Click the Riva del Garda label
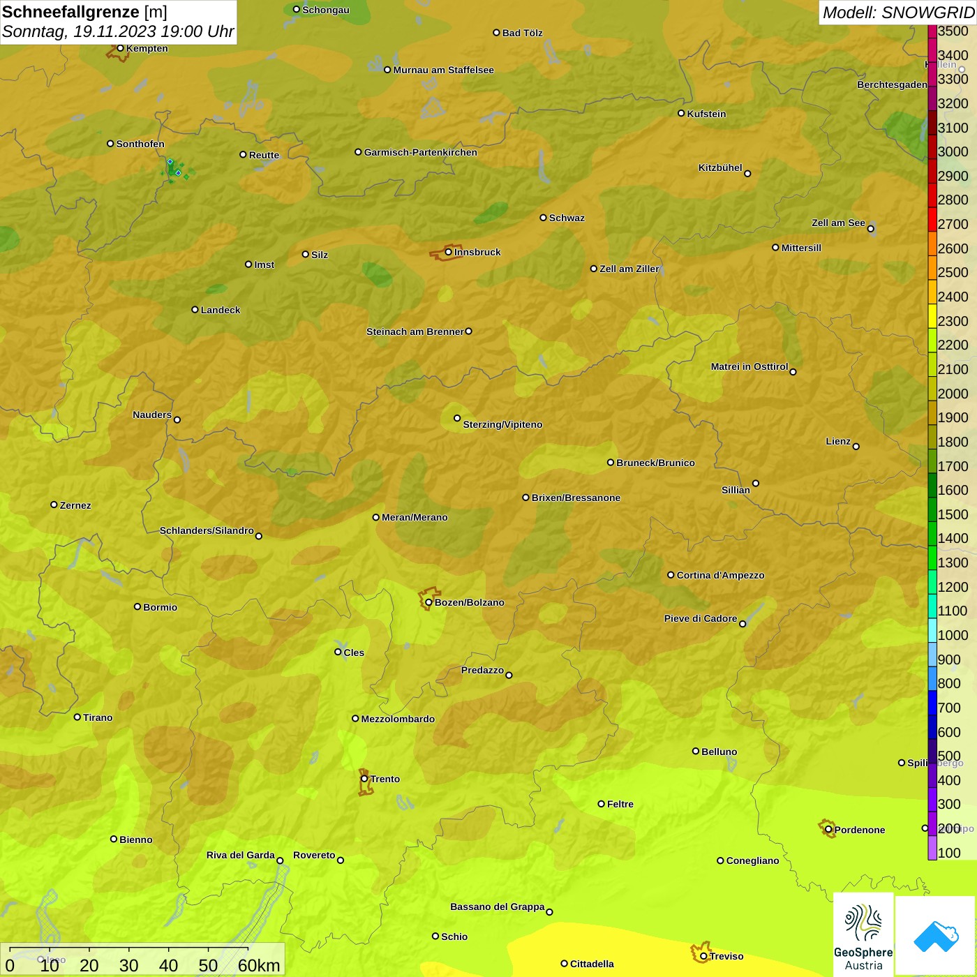This screenshot has height=977, width=977. tap(241, 855)
